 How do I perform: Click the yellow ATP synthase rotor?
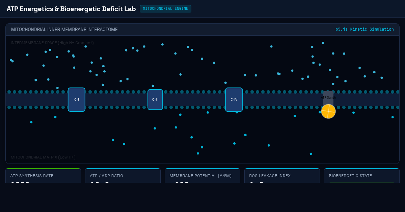(328, 111)
